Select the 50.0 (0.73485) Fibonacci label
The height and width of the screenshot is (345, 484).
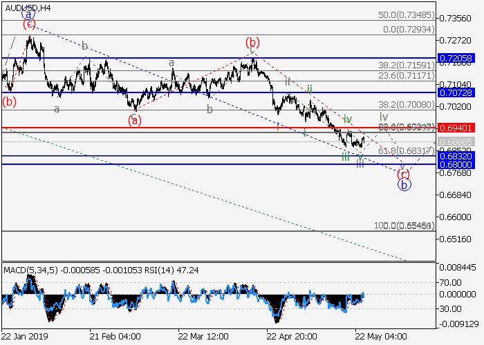pyautogui.click(x=407, y=14)
